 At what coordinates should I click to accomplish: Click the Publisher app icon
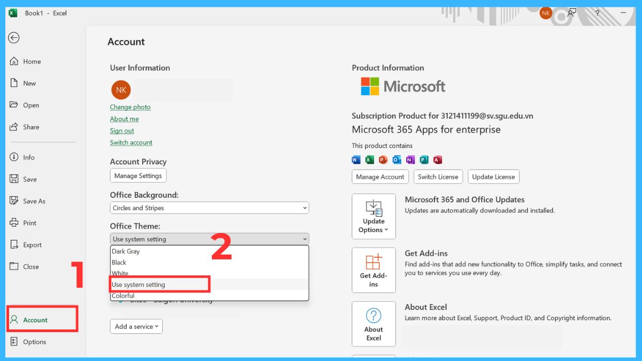click(424, 159)
